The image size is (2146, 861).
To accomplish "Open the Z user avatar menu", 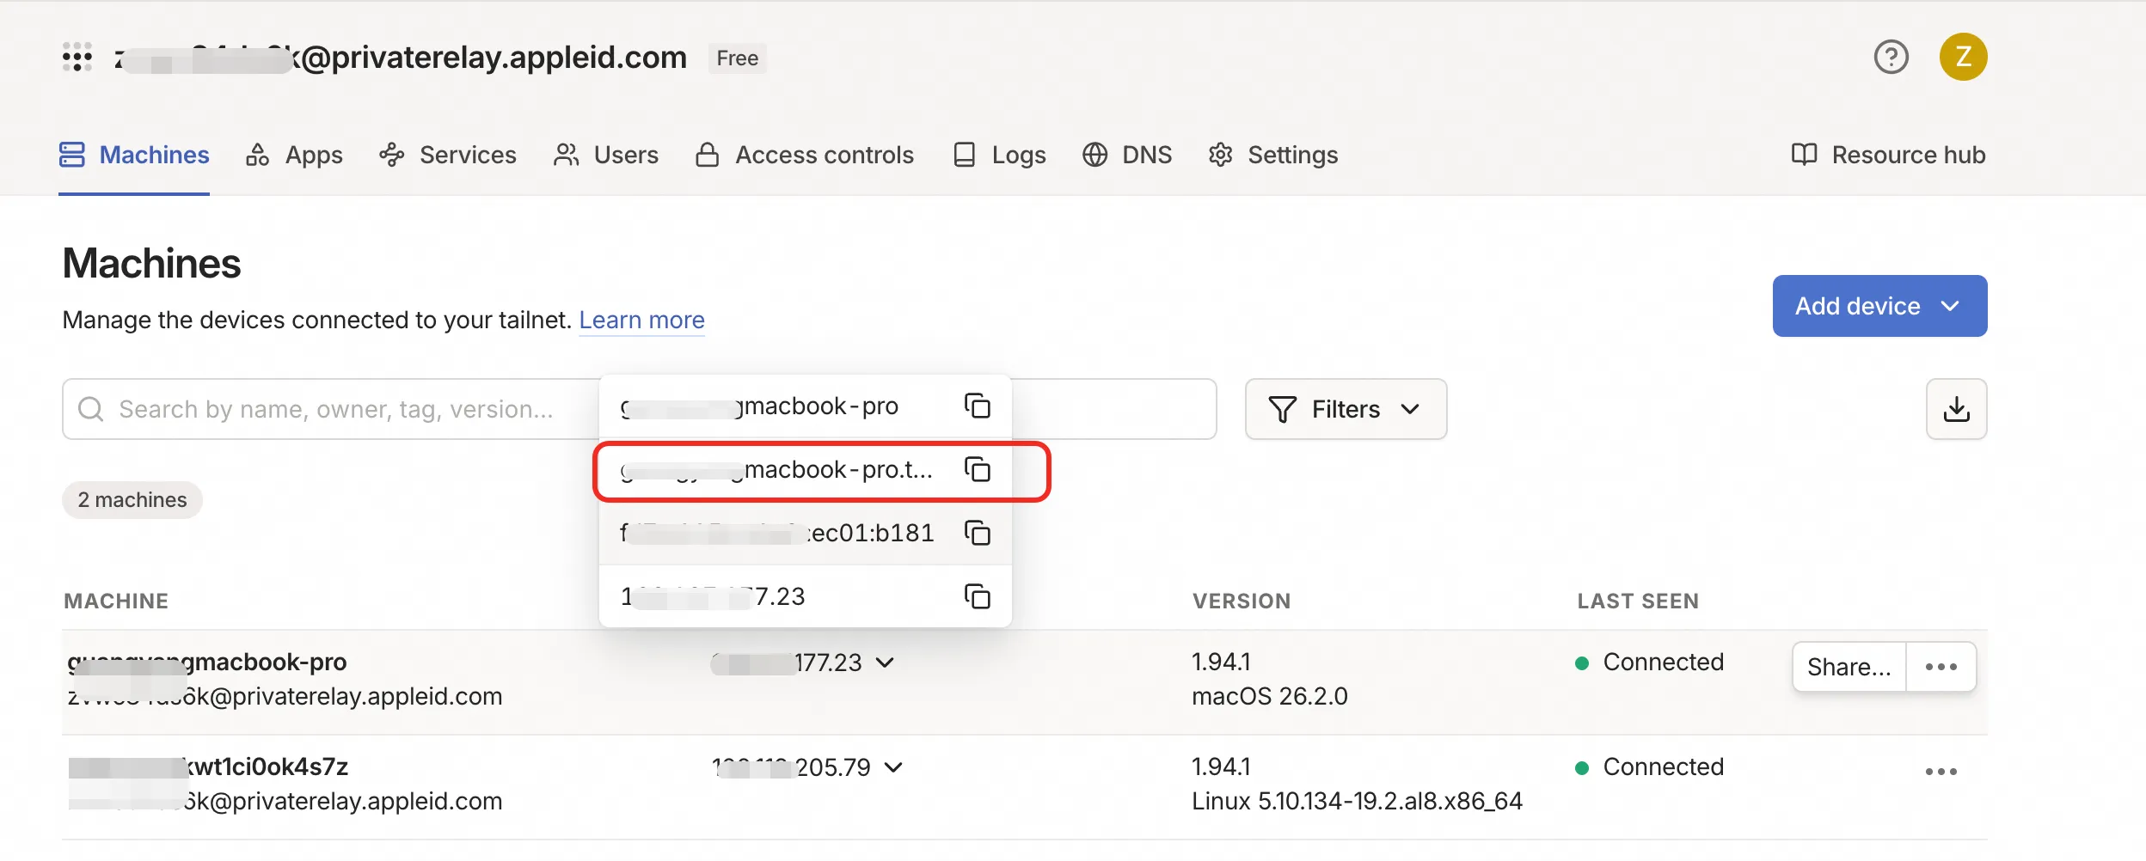I will pyautogui.click(x=1963, y=57).
